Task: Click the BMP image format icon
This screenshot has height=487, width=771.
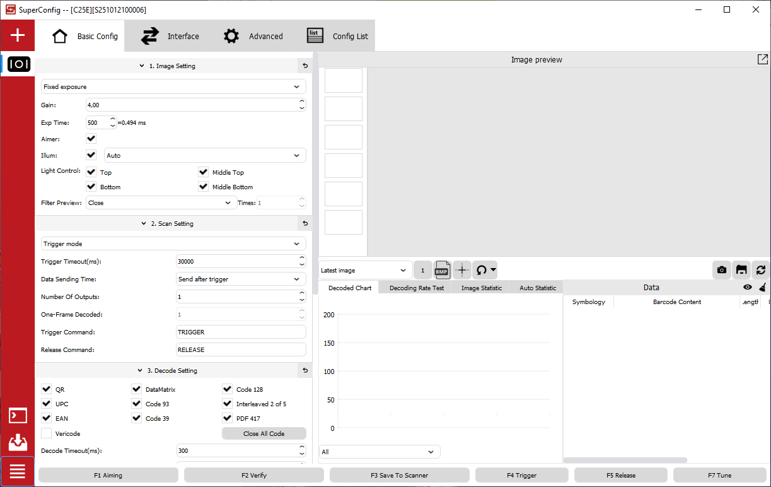Action: pyautogui.click(x=442, y=270)
